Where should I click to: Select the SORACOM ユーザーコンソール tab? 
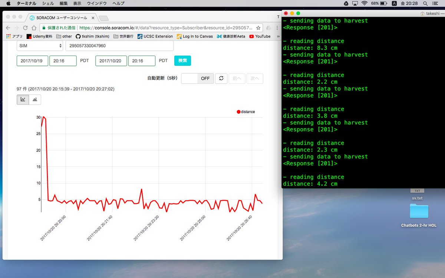(61, 17)
